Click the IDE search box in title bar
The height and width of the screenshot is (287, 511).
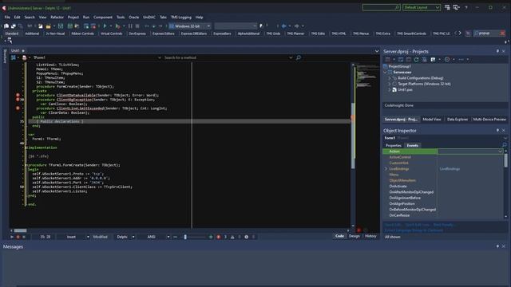(382, 7)
